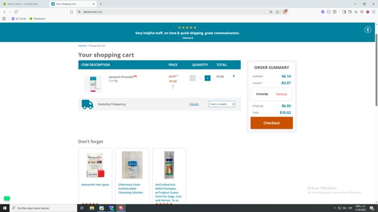Open the Brave browser taskbar icon
The image size is (378, 212).
(x=121, y=208)
